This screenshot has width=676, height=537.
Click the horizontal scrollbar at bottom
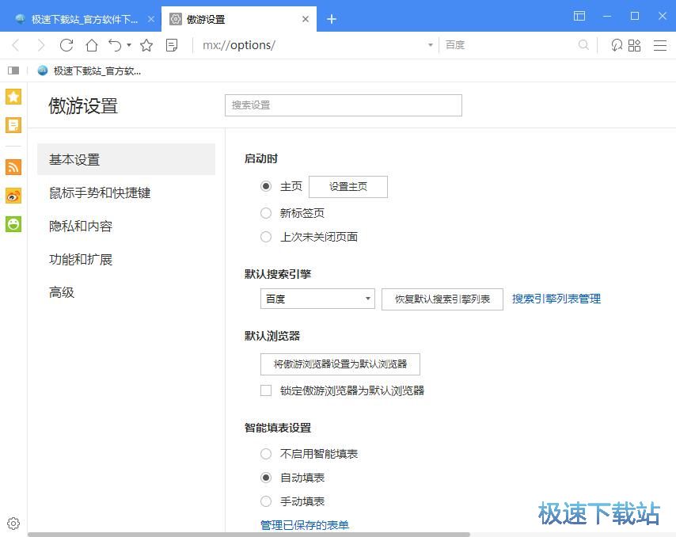[x=249, y=535]
